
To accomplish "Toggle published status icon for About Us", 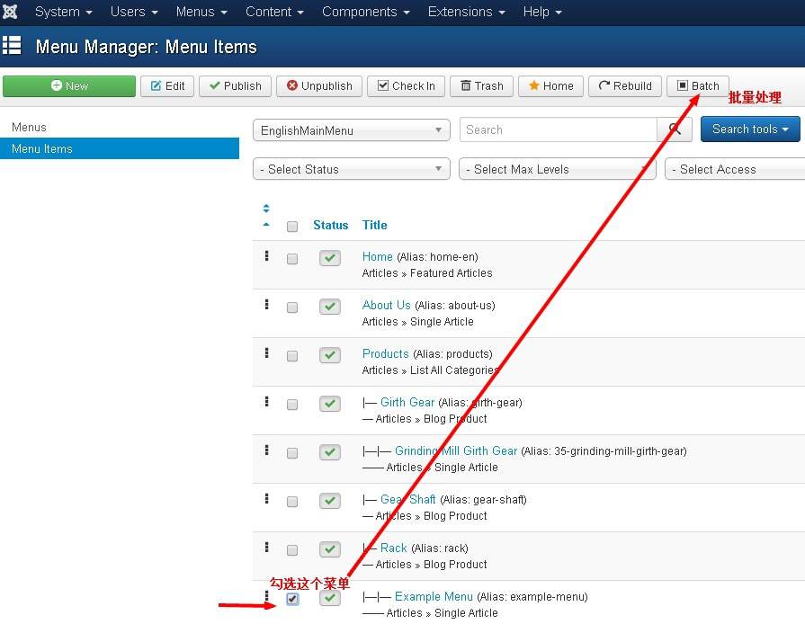I will pyautogui.click(x=330, y=307).
